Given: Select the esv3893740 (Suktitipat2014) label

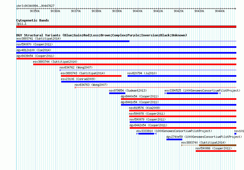Looking at the screenshot, I should [x=203, y=142].
